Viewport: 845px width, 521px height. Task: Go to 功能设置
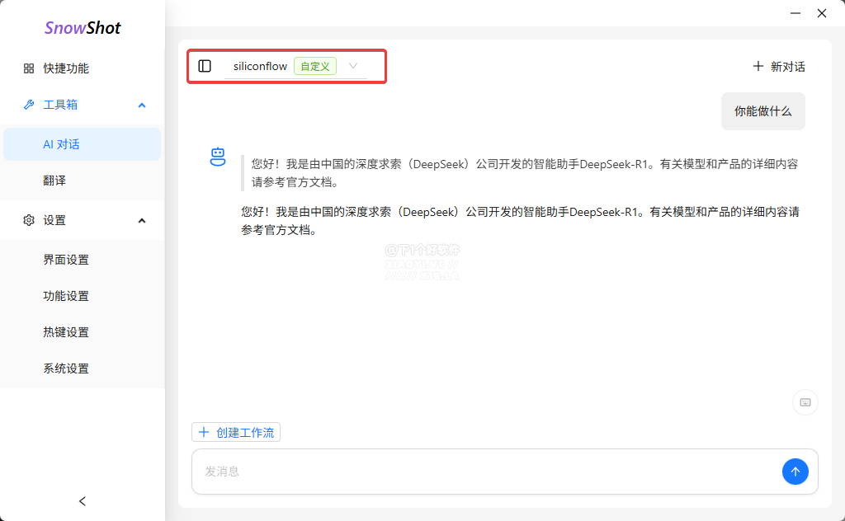(83, 296)
